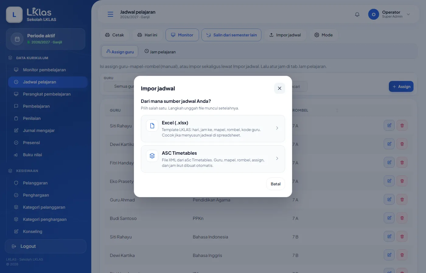This screenshot has width=426, height=273.
Task: Open the Periode aktif card
Action: [46, 39]
